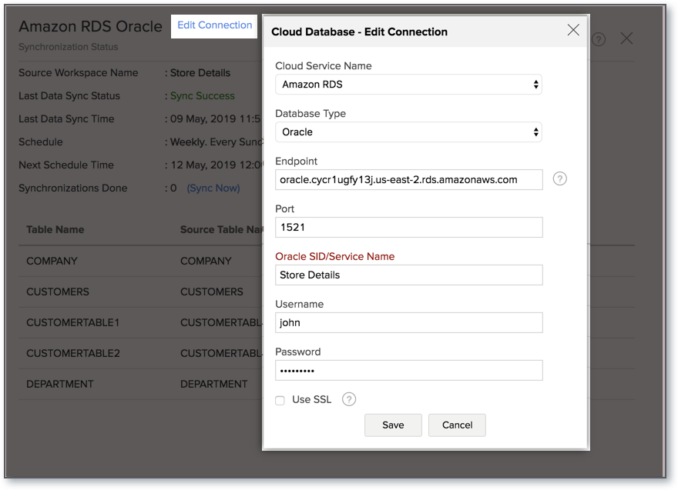Save the connection settings
Viewport: 678px width, 490px height.
pyautogui.click(x=393, y=425)
